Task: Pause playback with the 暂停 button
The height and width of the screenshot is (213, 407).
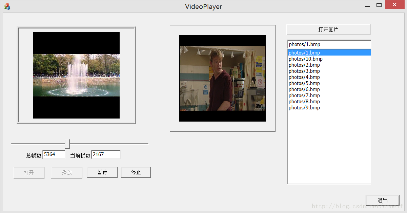Action: [x=102, y=172]
